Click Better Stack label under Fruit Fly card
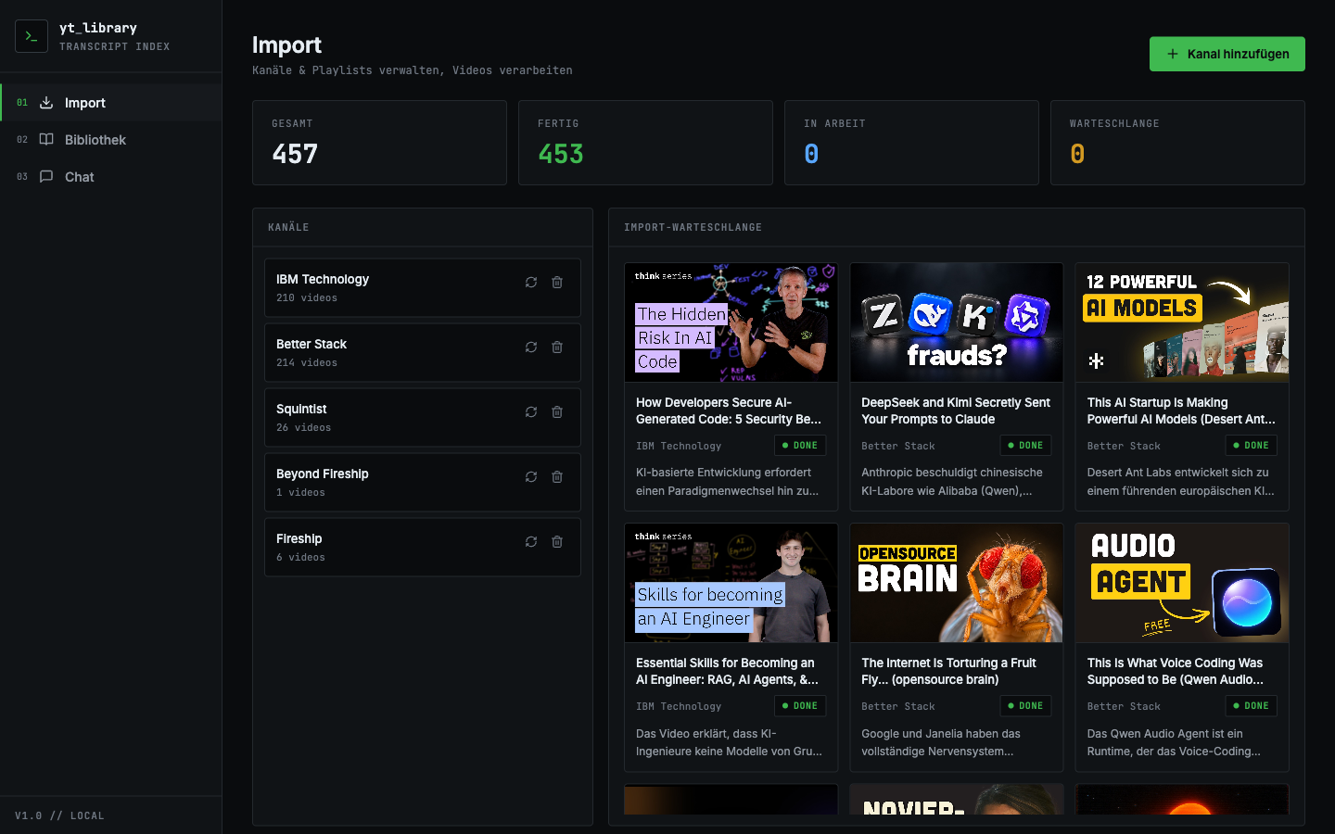The height and width of the screenshot is (834, 1335). point(898,707)
